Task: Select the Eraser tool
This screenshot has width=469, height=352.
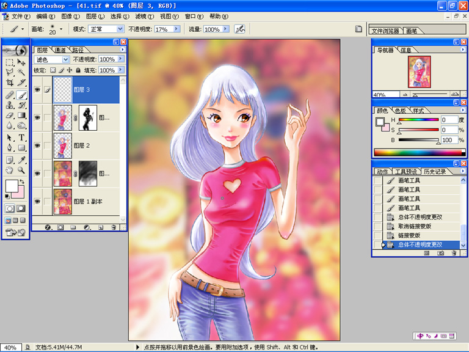Action: [x=10, y=116]
